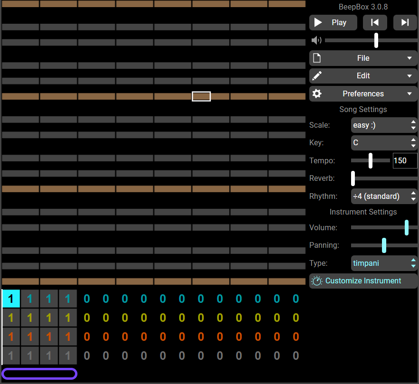
Task: Click the dropdown arrow on the File menu
Action: coord(409,58)
